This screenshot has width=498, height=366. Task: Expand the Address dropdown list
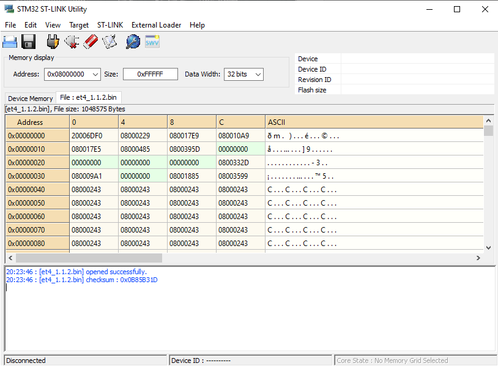coord(95,74)
